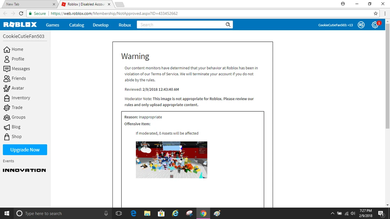390x219 pixels.
Task: Click the Upgrade Now button
Action: [25, 150]
